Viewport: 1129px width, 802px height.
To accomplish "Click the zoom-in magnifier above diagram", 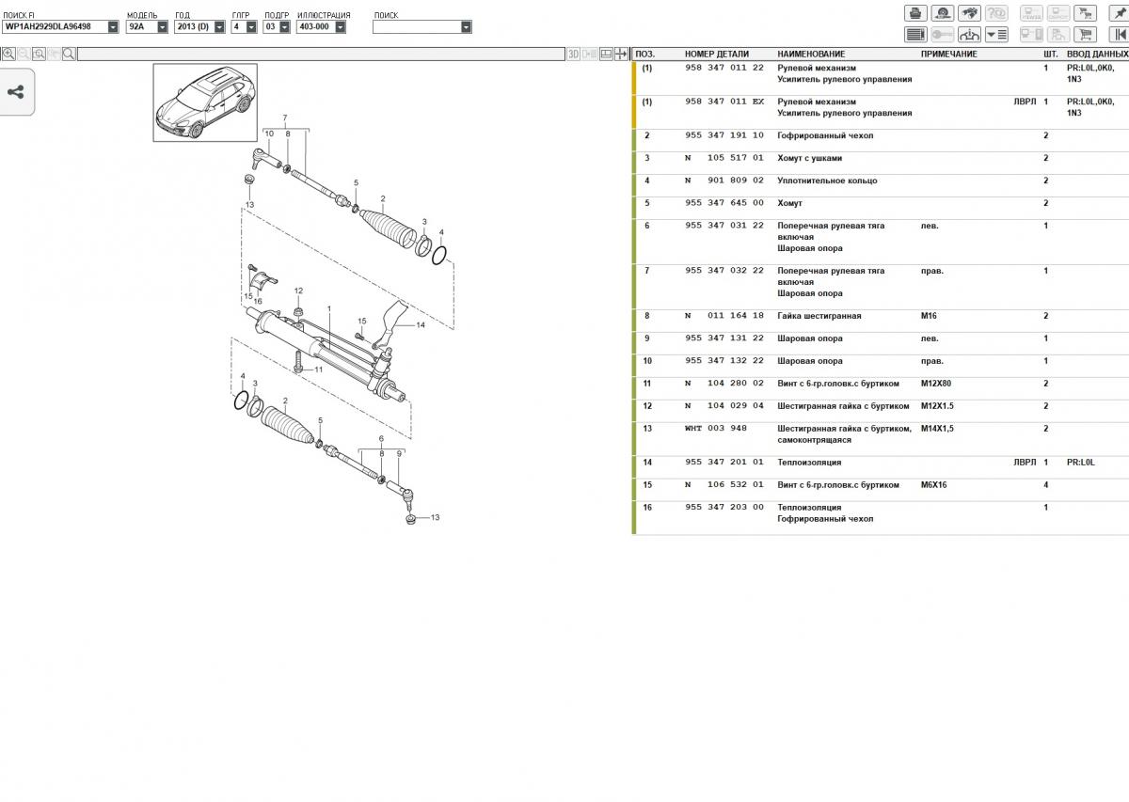I will pos(8,55).
